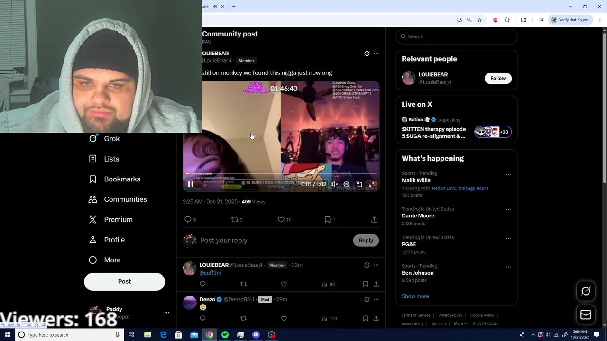The height and width of the screenshot is (341, 607).
Task: Expand the video to fullscreen
Action: tap(372, 184)
